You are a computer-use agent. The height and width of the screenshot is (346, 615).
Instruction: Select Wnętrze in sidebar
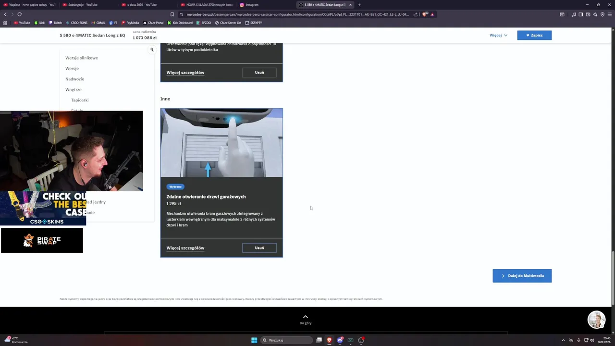point(74,89)
